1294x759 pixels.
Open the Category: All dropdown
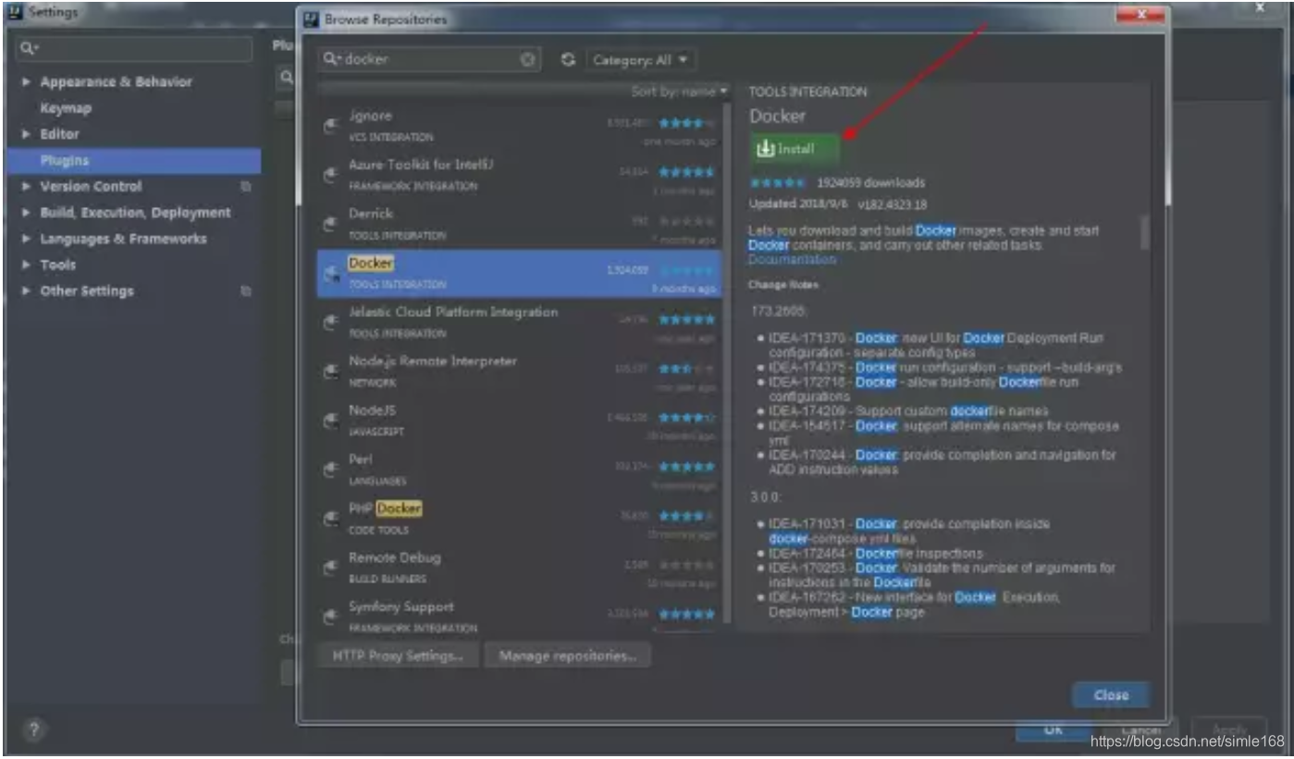click(x=640, y=60)
